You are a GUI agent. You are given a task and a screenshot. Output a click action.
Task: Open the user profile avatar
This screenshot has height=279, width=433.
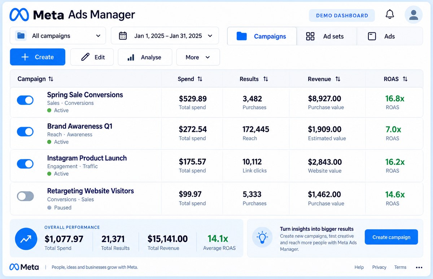pos(414,15)
